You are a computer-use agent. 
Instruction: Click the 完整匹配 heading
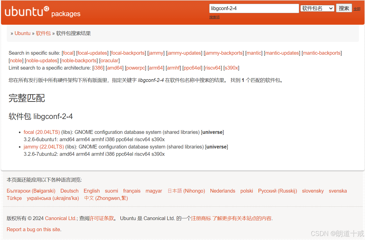pos(27,98)
